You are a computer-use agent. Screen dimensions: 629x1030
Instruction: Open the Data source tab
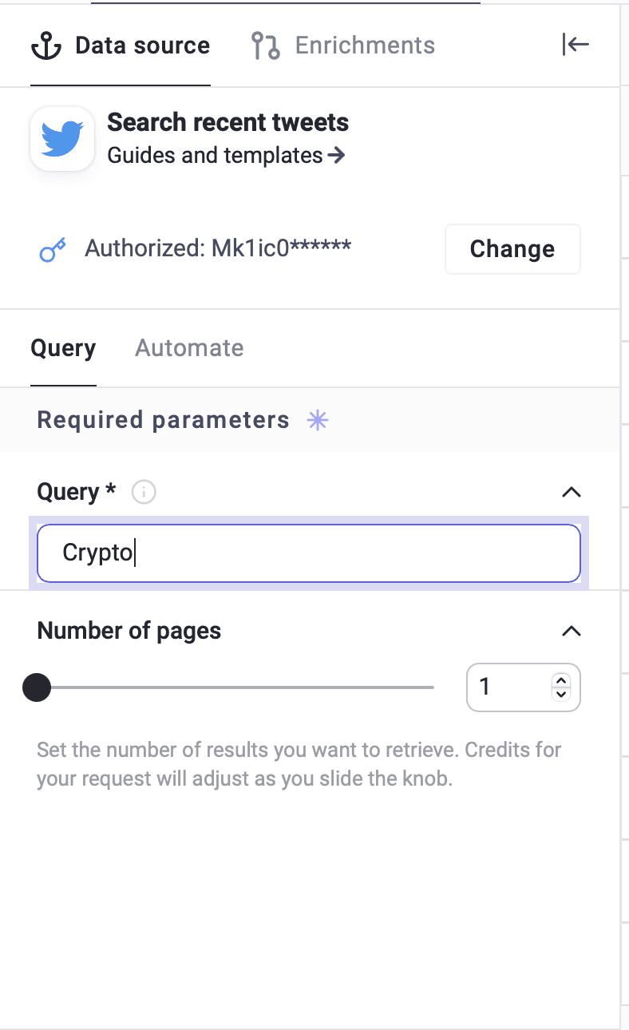point(142,45)
